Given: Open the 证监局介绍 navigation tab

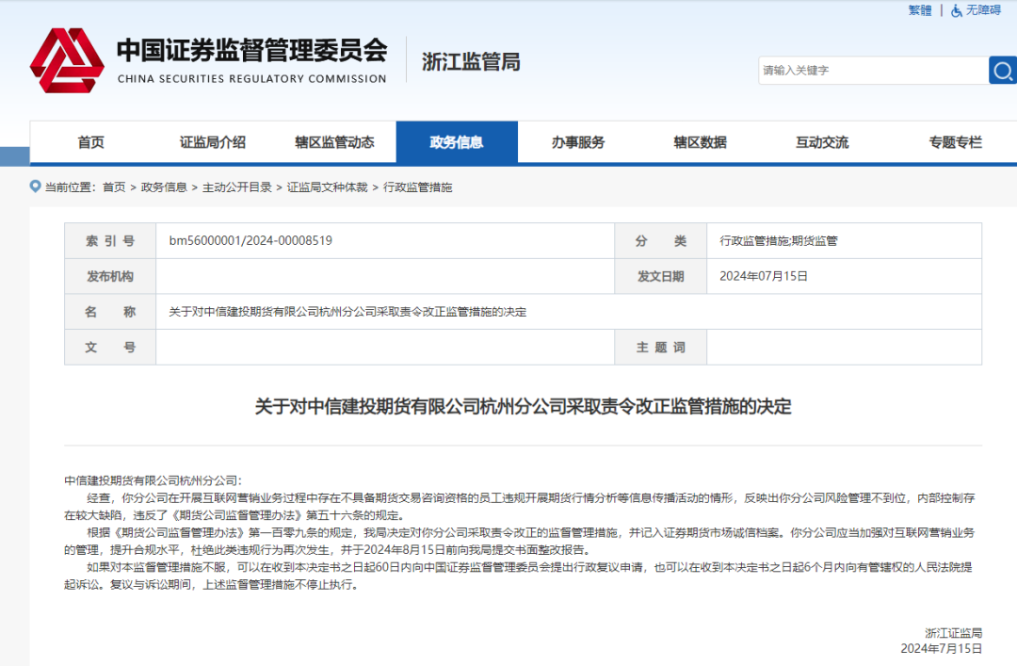Looking at the screenshot, I should 213,142.
